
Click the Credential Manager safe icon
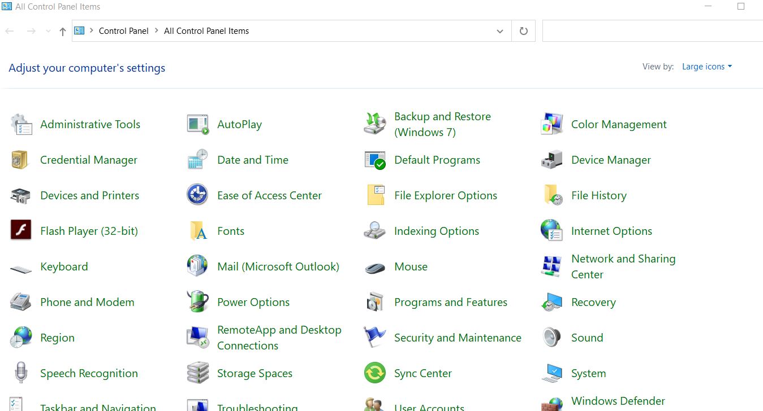click(20, 160)
